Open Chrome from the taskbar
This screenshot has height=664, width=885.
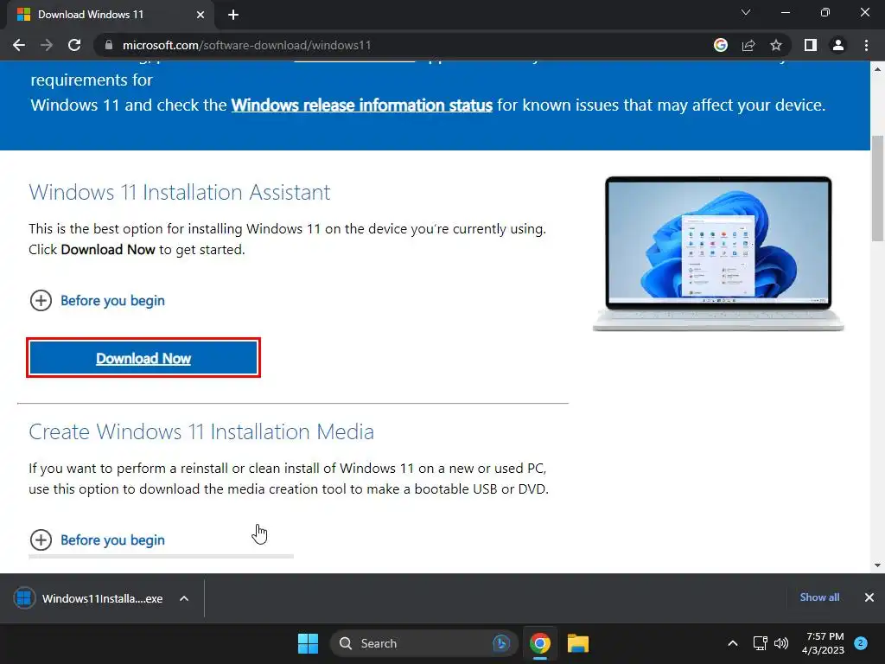(540, 643)
